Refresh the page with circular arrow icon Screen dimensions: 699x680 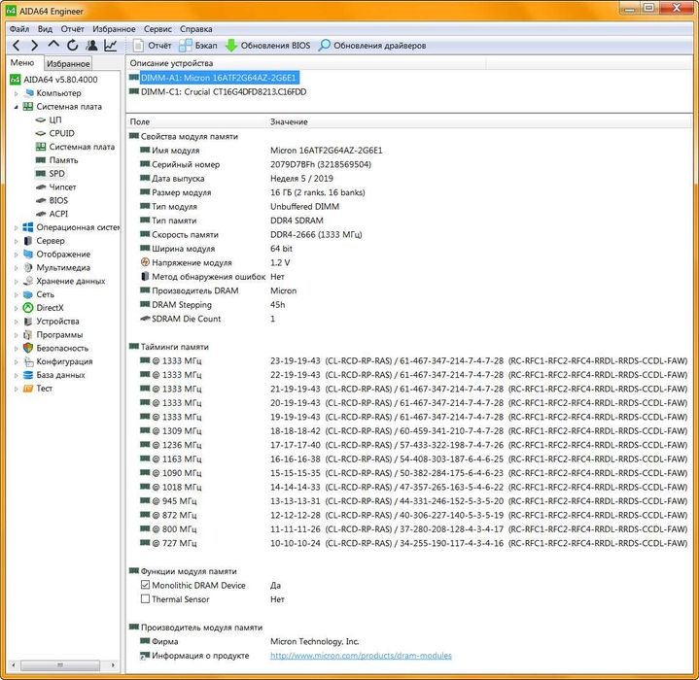(x=72, y=46)
